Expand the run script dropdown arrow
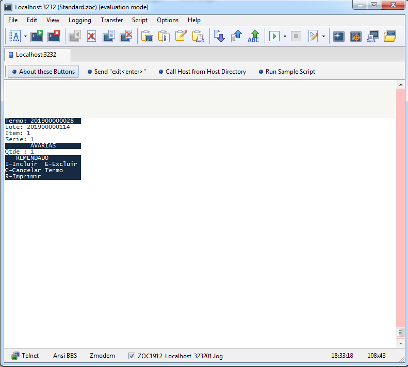Image resolution: width=408 pixels, height=367 pixels. pyautogui.click(x=285, y=37)
